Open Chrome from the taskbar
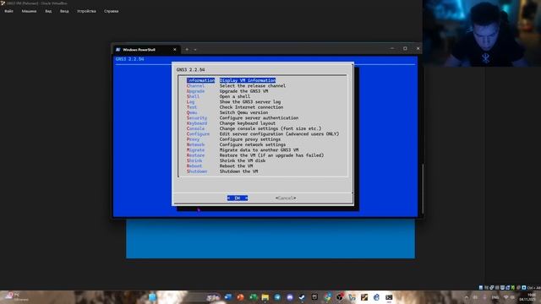This screenshot has height=304, width=541. pos(327,297)
